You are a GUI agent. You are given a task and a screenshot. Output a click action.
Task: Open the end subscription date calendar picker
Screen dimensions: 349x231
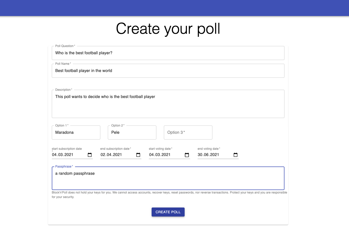tap(138, 155)
